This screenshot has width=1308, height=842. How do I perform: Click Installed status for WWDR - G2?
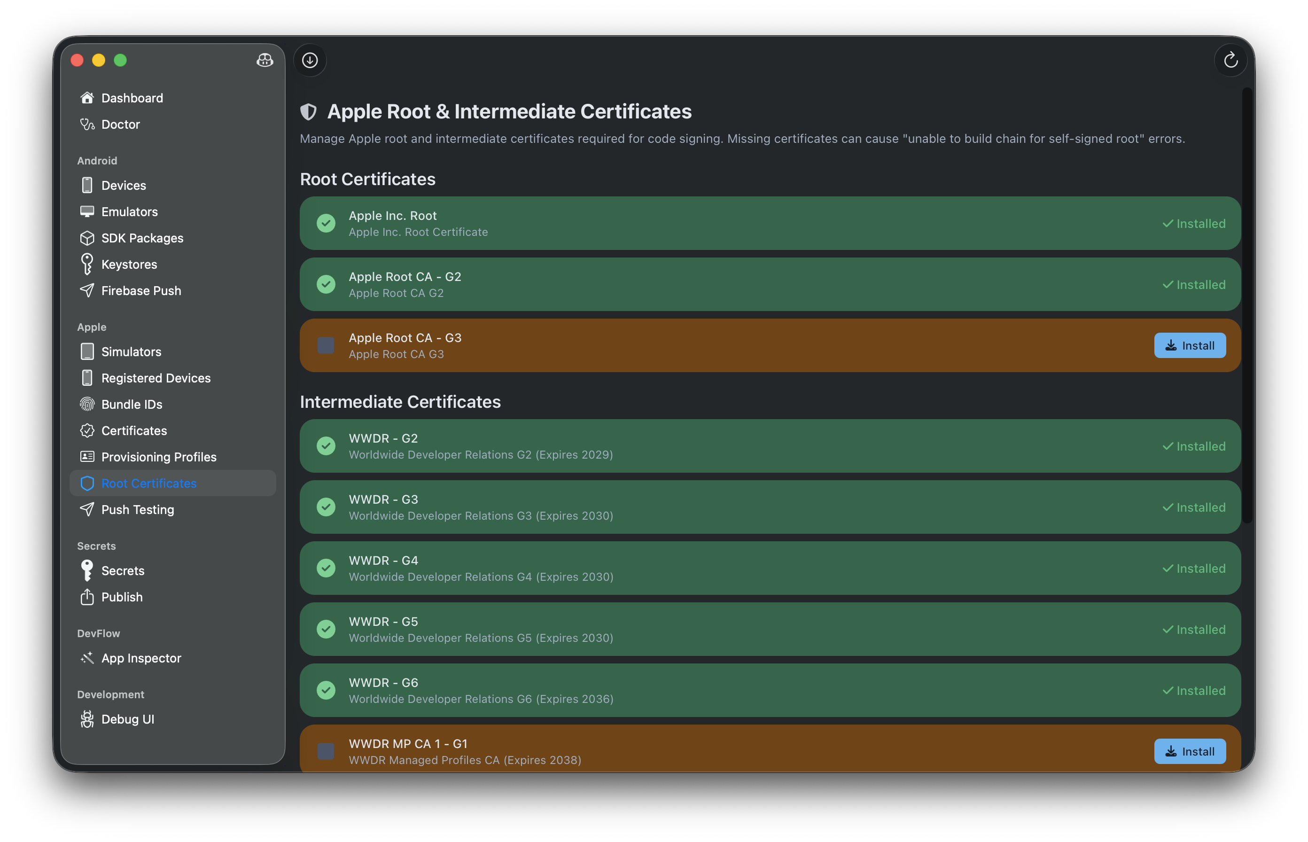click(1194, 446)
